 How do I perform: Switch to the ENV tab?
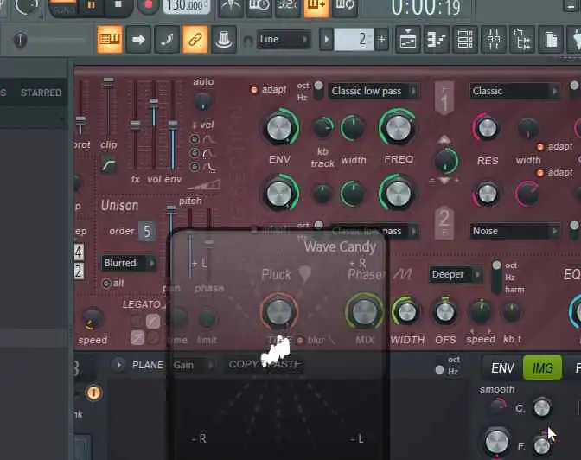[x=502, y=368]
